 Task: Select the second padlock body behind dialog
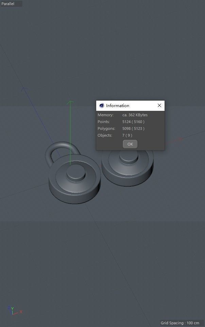coord(127,168)
